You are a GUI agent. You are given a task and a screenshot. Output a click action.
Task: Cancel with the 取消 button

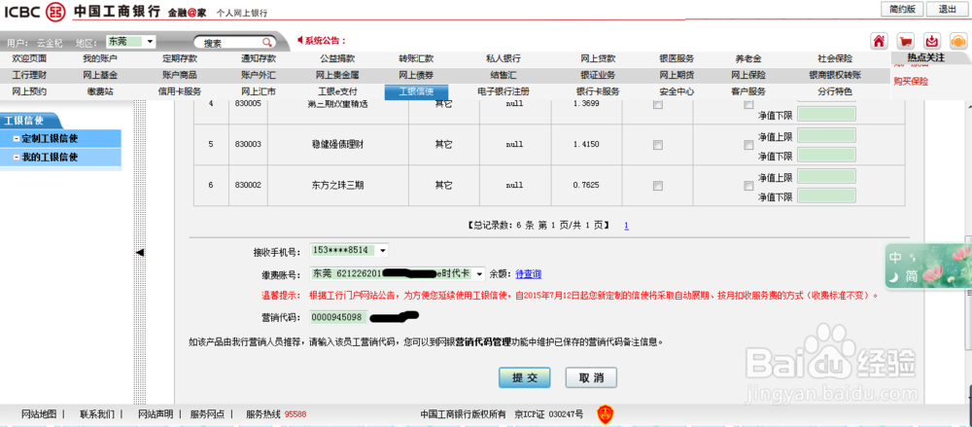(591, 377)
